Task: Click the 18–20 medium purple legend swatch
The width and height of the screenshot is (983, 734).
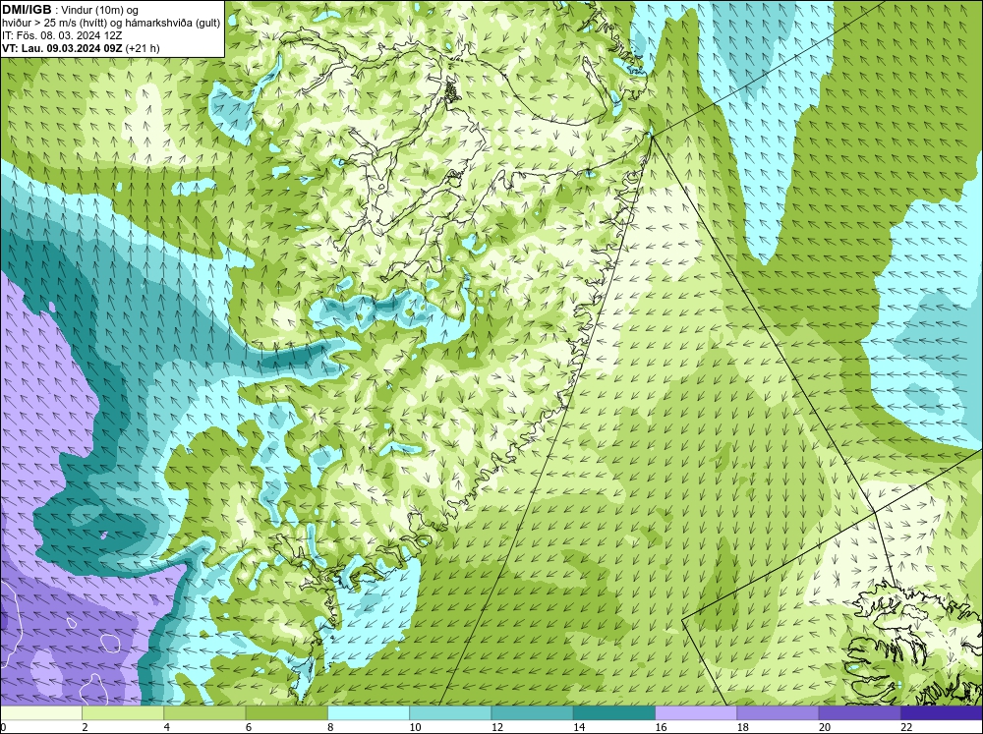Action: point(778,713)
